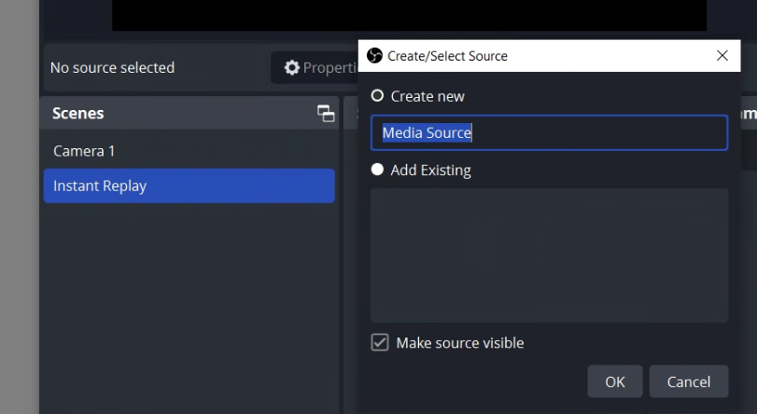Close the Create/Select Source dialog
This screenshot has width=757, height=414.
pos(722,56)
